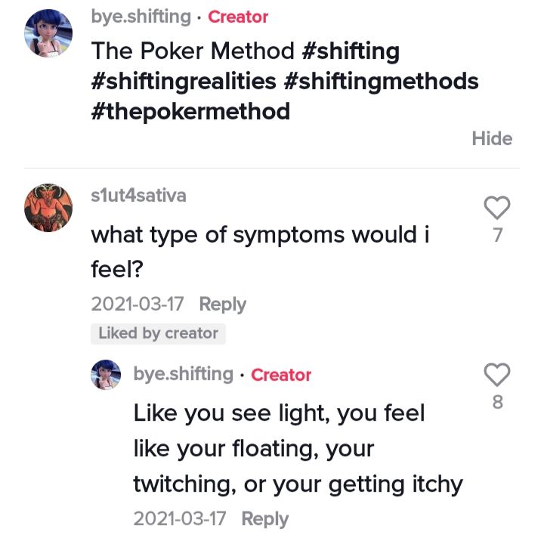Hide the video caption
The width and height of the screenshot is (544, 544).
[x=492, y=138]
